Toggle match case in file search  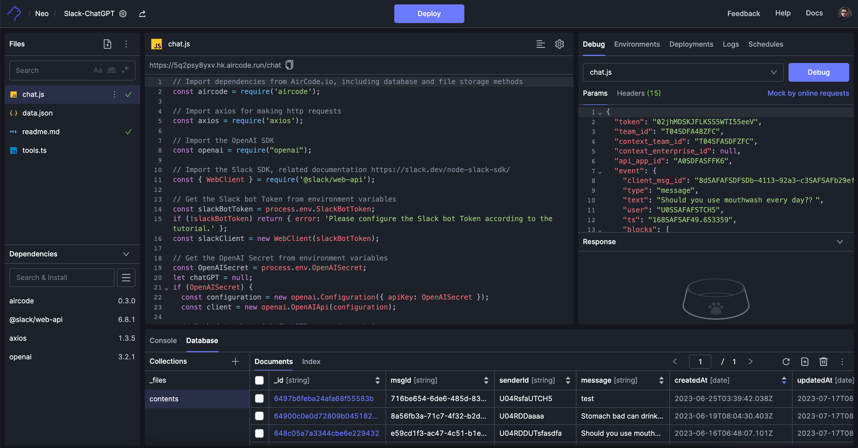98,70
